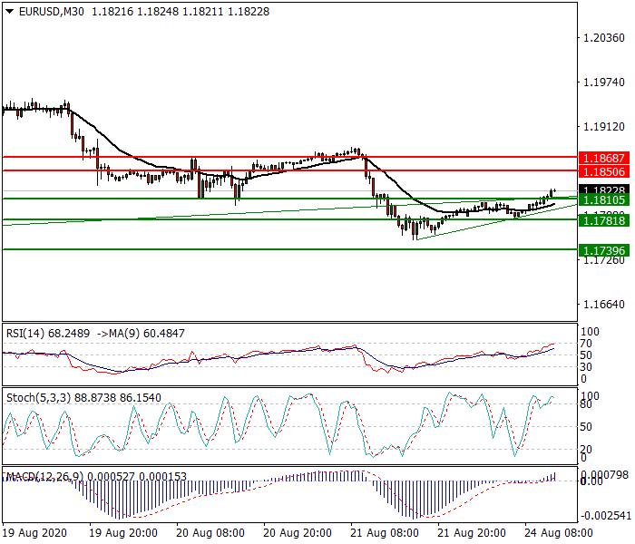Click the 24 Aug 08:00 time label
The height and width of the screenshot is (544, 635).
pos(559,533)
